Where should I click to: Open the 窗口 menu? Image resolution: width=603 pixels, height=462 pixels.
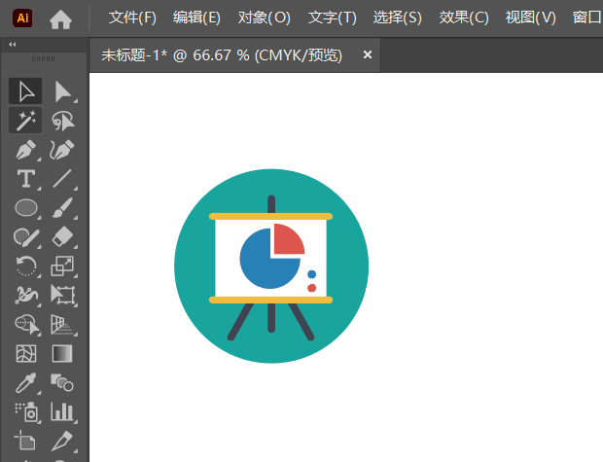587,18
